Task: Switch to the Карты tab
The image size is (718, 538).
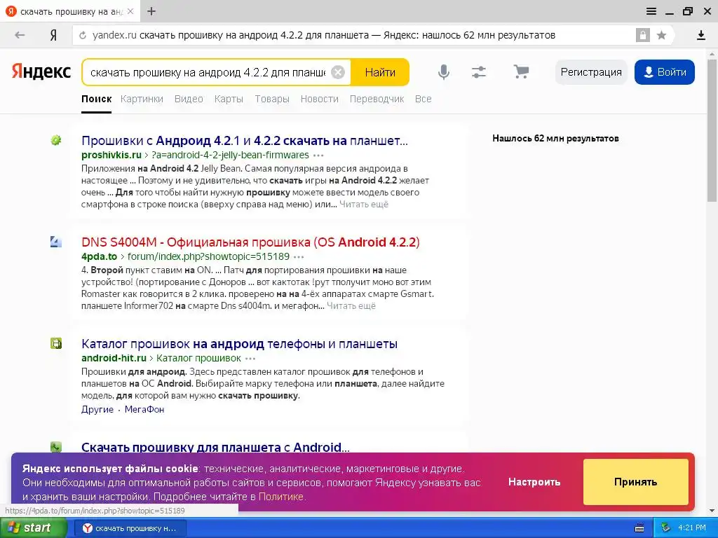Action: tap(229, 99)
